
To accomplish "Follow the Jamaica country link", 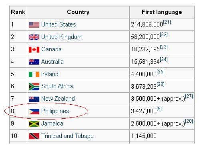I will pyautogui.click(x=52, y=124).
